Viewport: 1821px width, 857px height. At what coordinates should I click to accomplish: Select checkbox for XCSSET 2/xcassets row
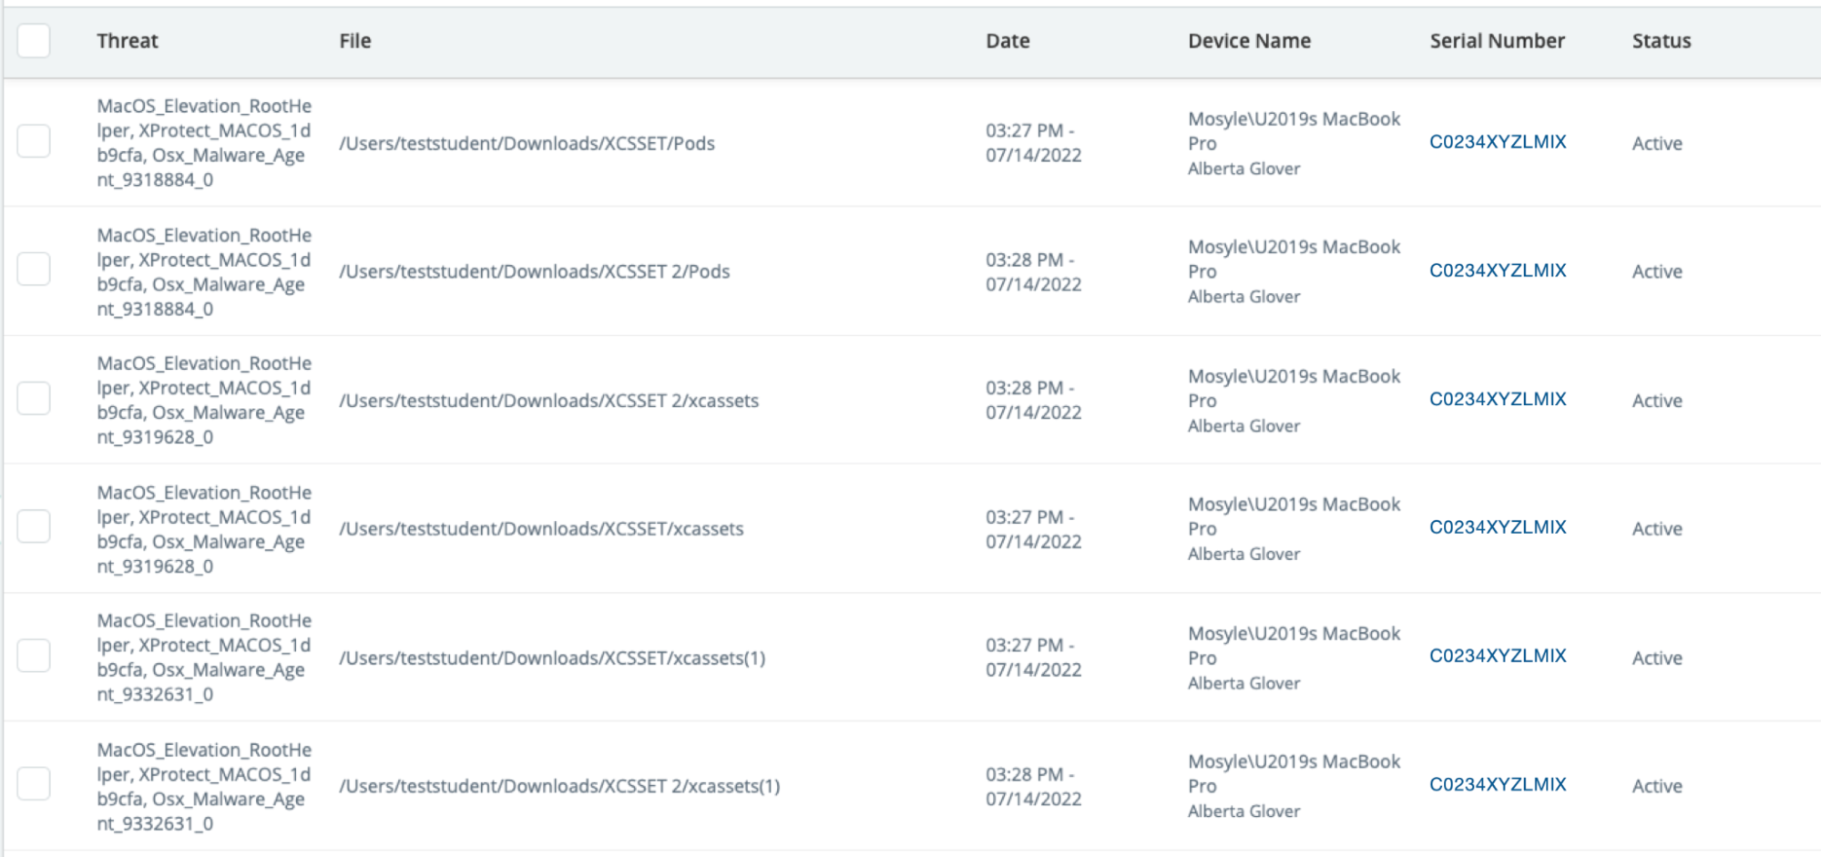coord(34,399)
